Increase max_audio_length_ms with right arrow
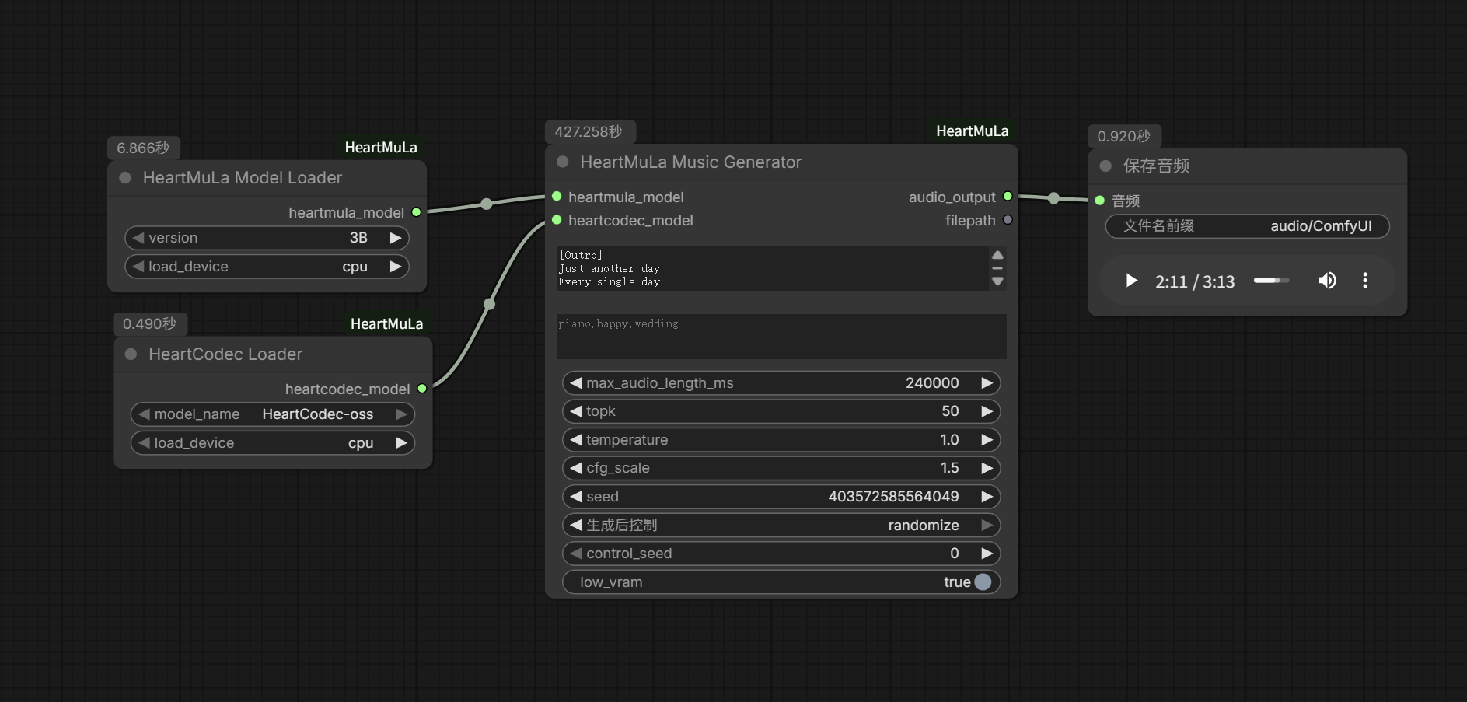The height and width of the screenshot is (702, 1467). (987, 383)
